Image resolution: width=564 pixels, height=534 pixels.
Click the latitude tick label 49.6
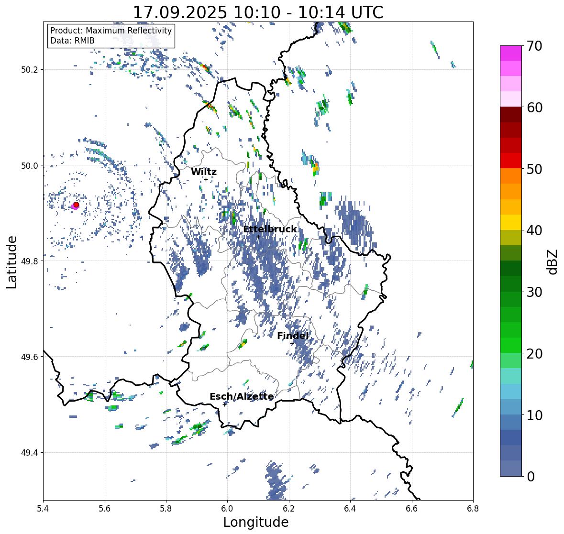point(30,357)
